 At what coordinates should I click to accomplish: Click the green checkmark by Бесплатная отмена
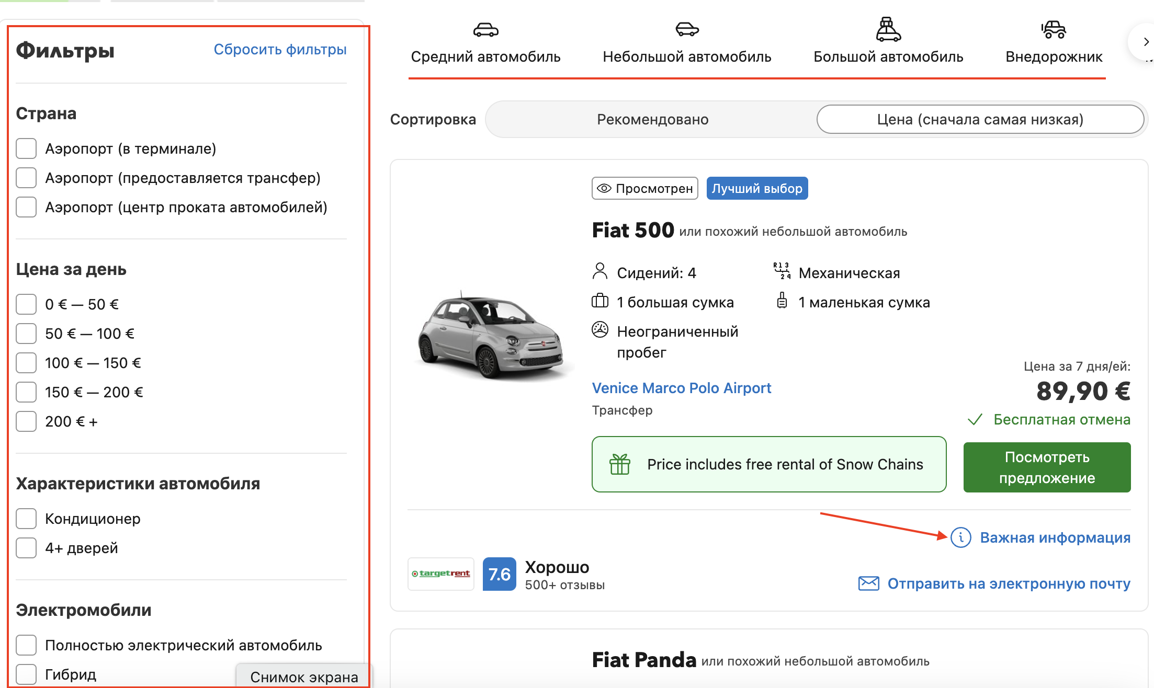click(975, 419)
